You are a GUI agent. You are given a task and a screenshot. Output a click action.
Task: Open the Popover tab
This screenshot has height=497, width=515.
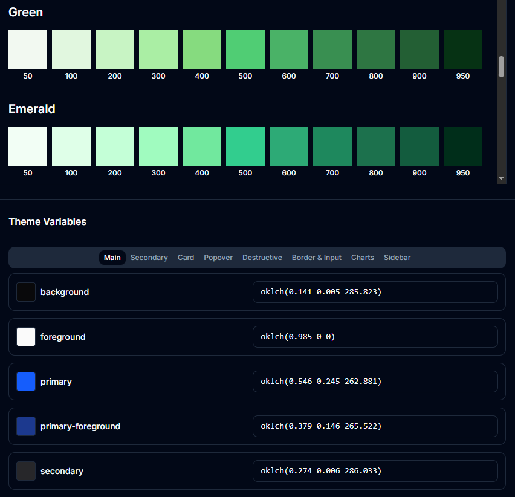pyautogui.click(x=218, y=258)
